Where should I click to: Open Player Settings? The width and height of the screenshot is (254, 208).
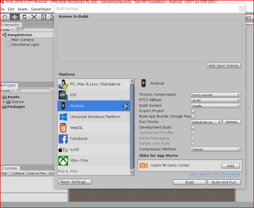(75, 182)
